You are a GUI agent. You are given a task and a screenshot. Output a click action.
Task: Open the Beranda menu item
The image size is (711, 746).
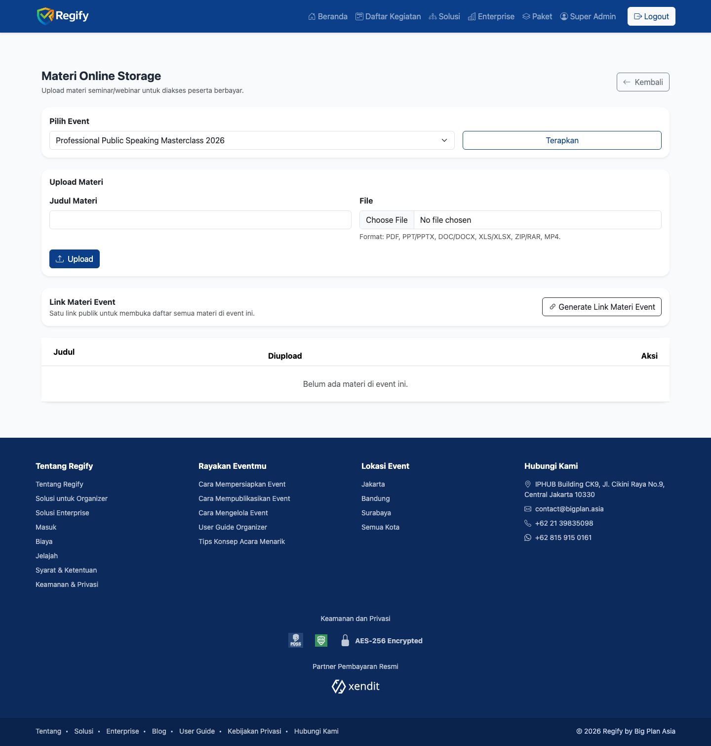(328, 16)
